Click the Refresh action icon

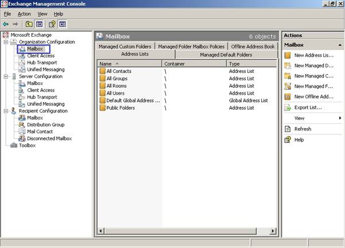point(288,129)
